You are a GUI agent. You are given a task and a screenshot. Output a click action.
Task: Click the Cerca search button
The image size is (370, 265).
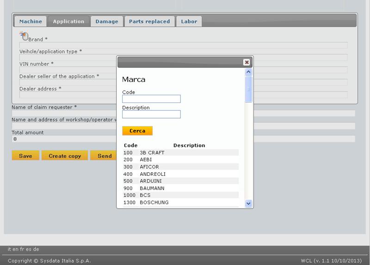(x=137, y=131)
